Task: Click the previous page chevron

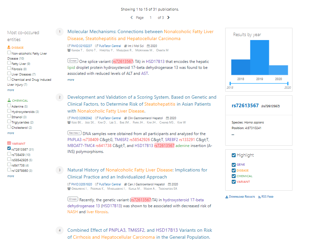Action: [131, 18]
